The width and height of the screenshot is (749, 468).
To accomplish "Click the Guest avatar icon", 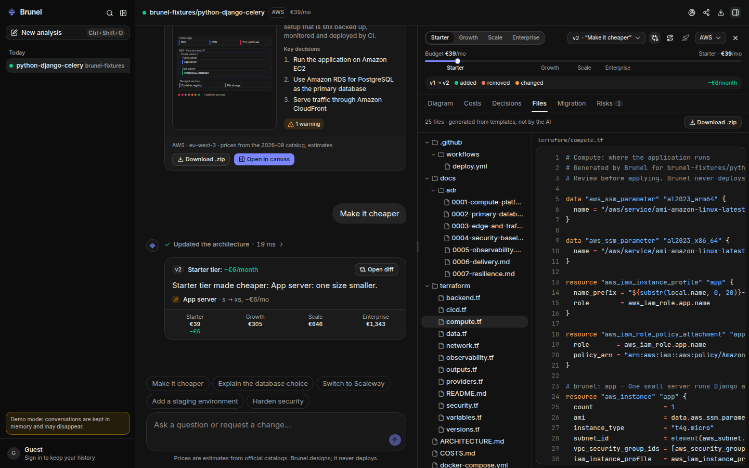I will click(14, 453).
